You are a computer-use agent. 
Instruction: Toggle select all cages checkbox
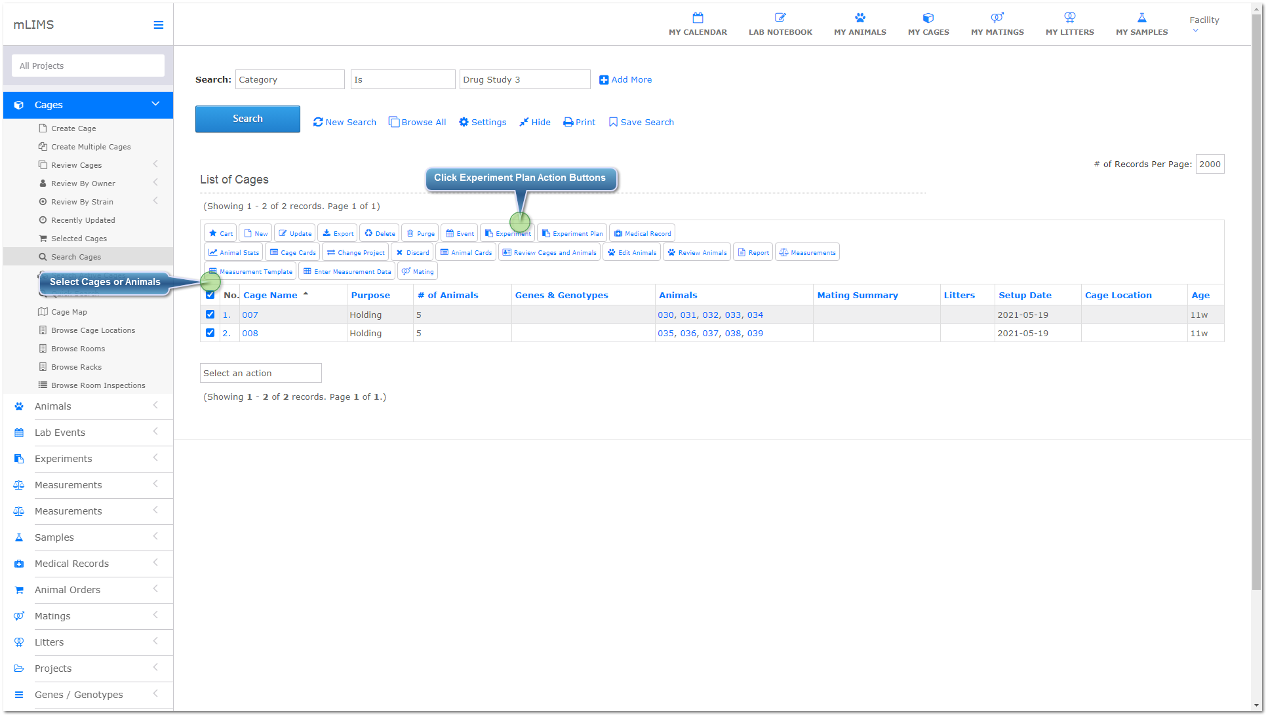click(x=210, y=295)
